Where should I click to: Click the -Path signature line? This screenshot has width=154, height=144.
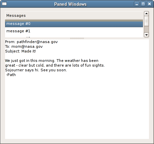pyautogui.click(x=11, y=75)
